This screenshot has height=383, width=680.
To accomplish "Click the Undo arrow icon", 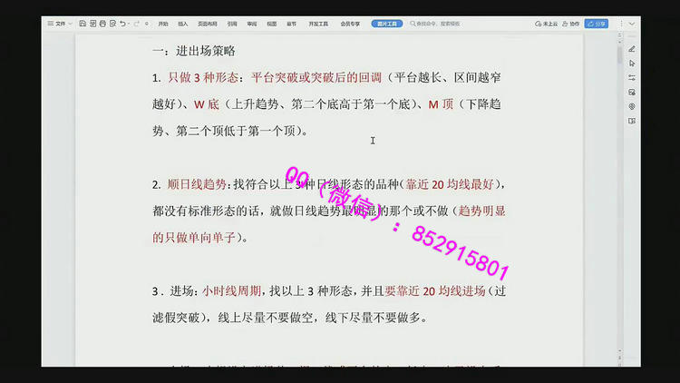I will click(122, 23).
